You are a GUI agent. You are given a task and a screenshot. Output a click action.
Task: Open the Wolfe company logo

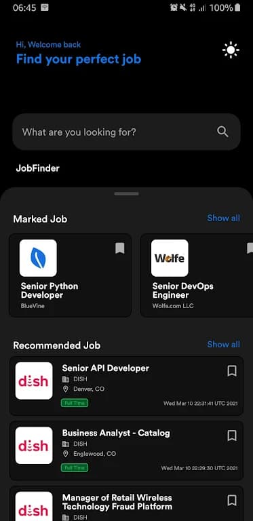click(170, 258)
